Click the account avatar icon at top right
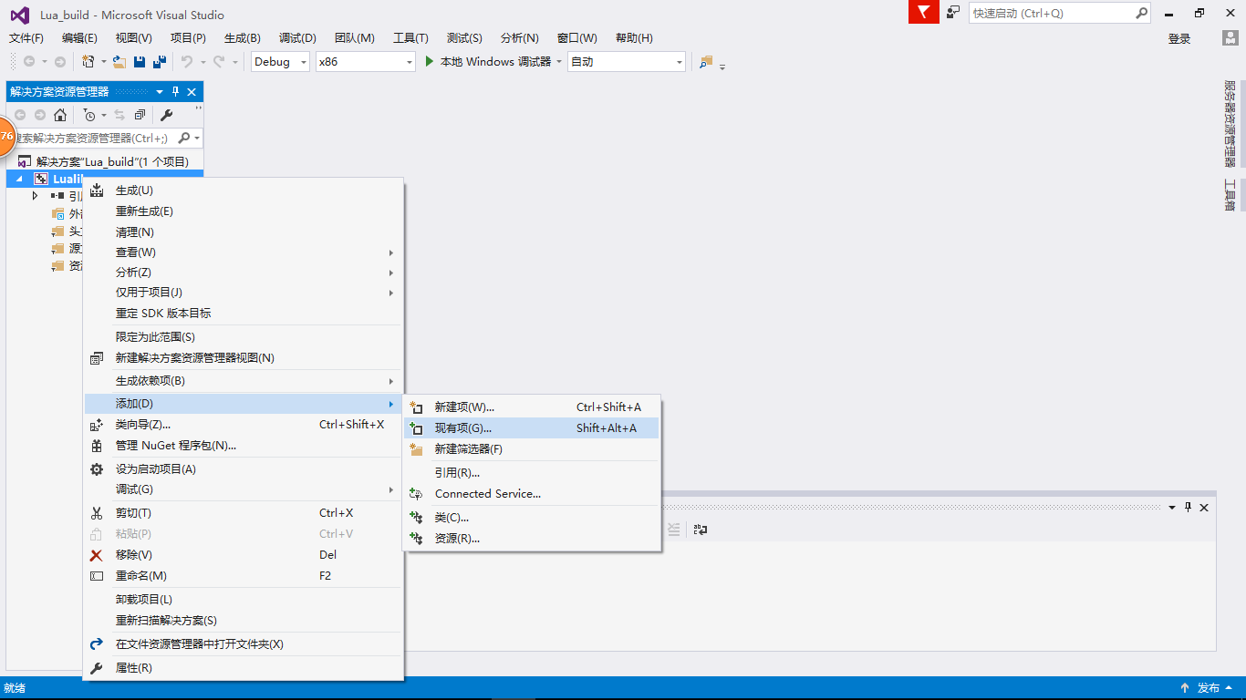1246x700 pixels. pyautogui.click(x=1230, y=37)
